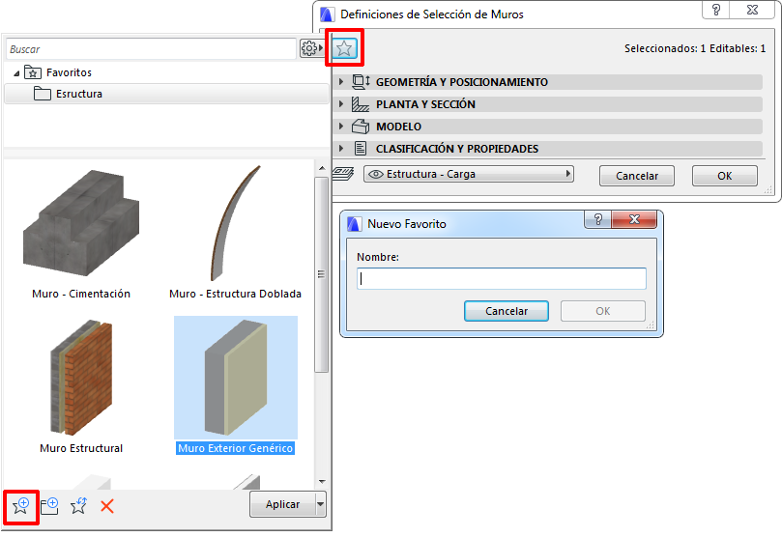Click the OK button in Nuevo Favorito dialog
Image resolution: width=782 pixels, height=537 pixels.
pyautogui.click(x=603, y=311)
